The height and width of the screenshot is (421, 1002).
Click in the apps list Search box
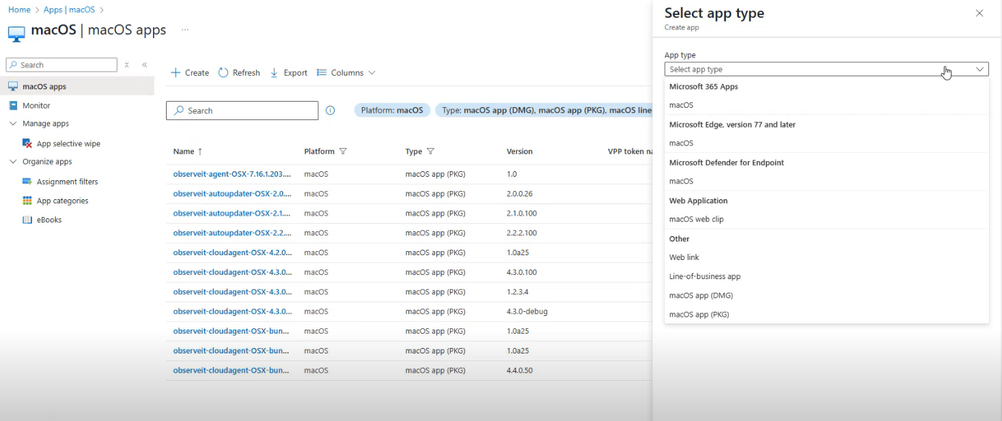coord(242,111)
